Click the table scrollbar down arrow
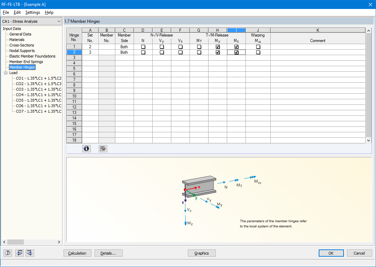 click(369, 141)
